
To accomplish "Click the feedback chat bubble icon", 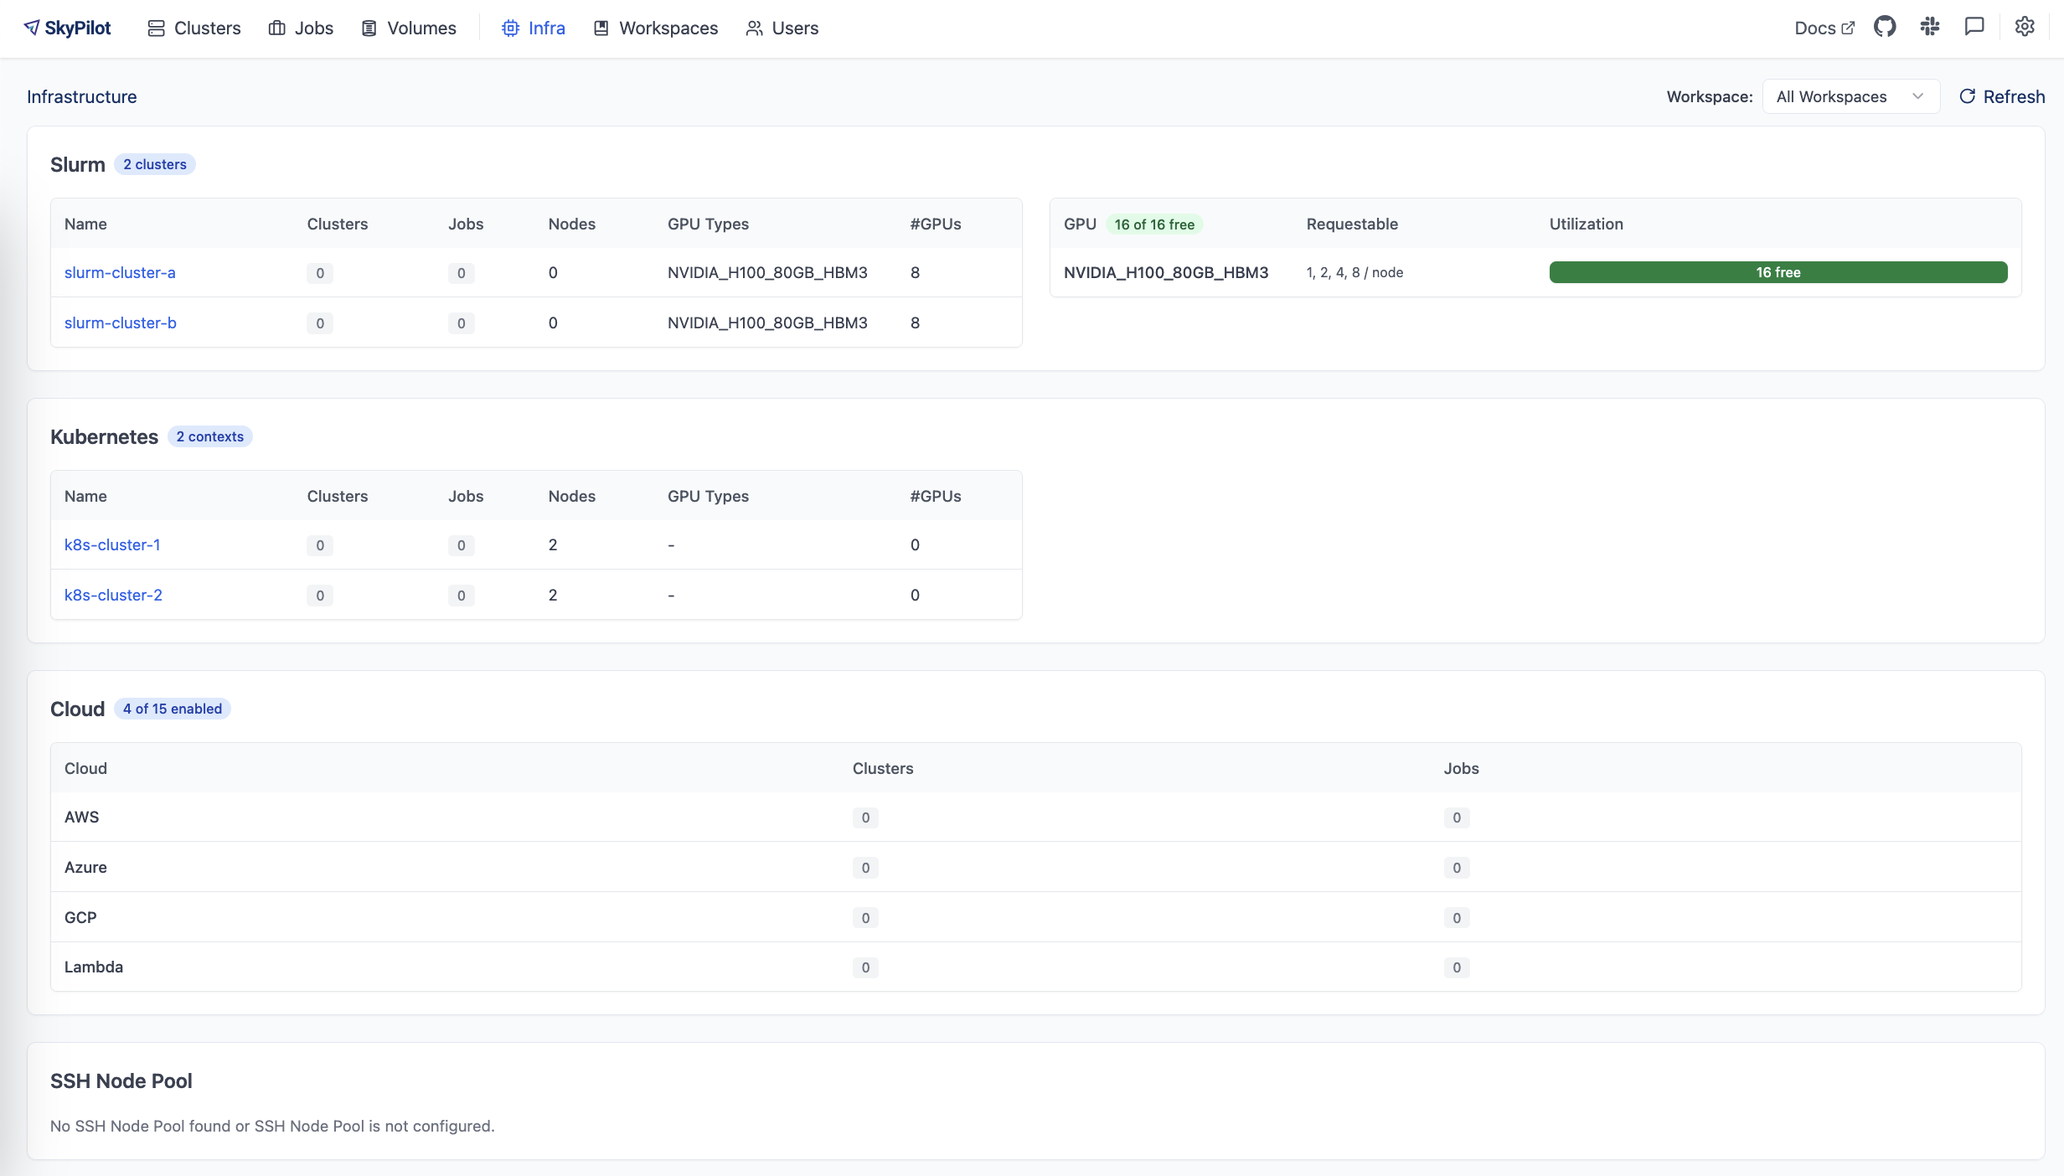I will 1974,26.
